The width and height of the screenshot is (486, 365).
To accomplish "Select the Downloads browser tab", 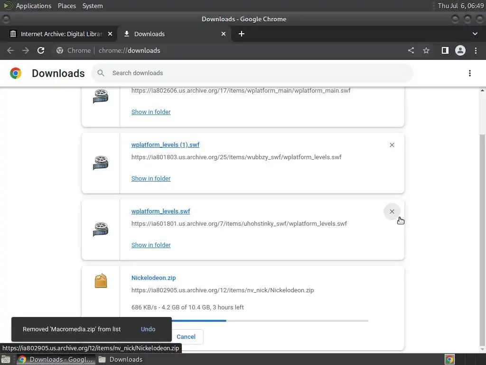I will pyautogui.click(x=174, y=34).
